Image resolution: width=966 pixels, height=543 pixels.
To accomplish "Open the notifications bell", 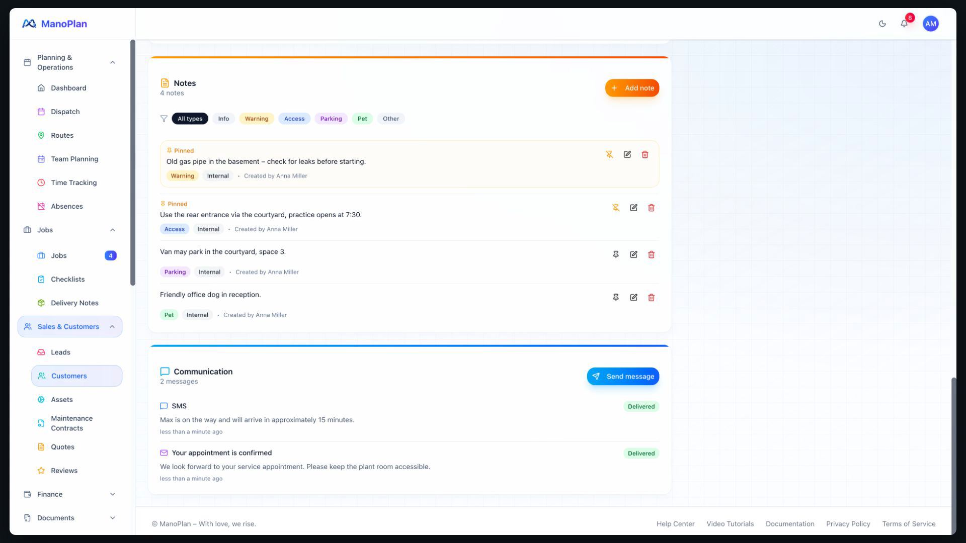I will click(904, 24).
